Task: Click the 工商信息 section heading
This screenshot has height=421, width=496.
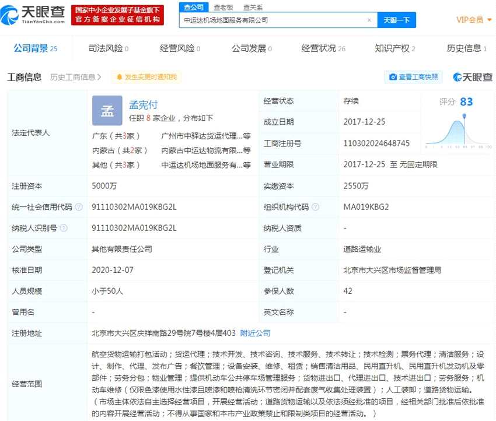Action: (x=25, y=77)
